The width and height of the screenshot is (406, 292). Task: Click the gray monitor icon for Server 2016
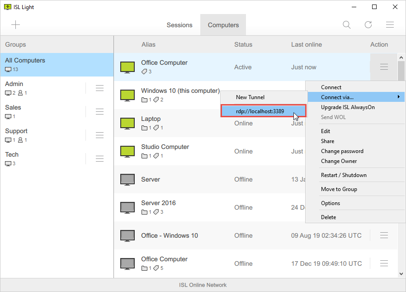click(127, 207)
